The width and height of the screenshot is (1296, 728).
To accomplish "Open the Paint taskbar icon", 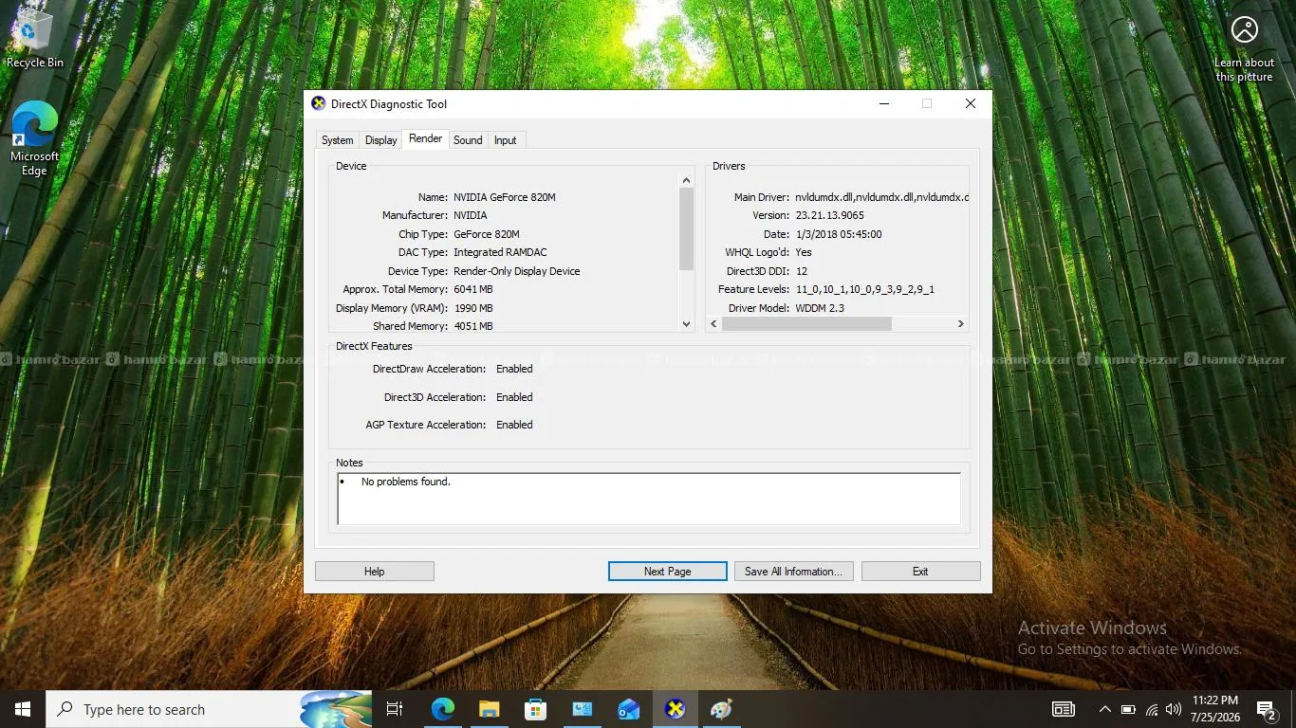I will pyautogui.click(x=721, y=709).
